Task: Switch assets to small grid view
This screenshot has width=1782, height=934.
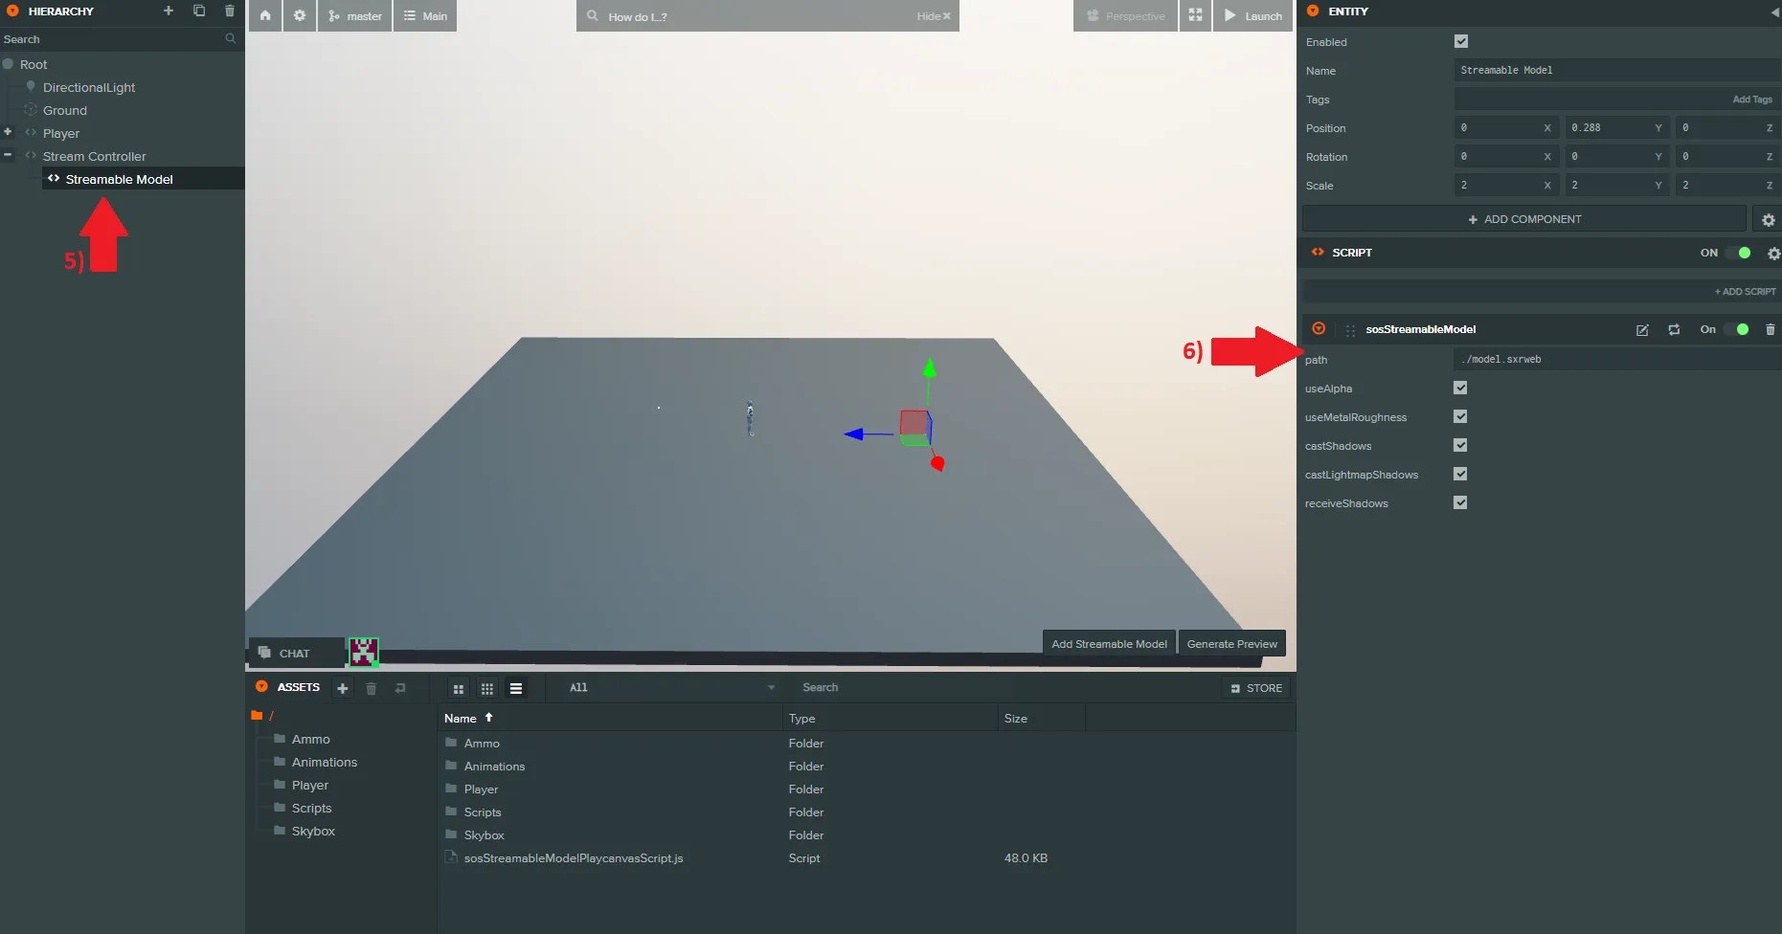Action: (487, 689)
